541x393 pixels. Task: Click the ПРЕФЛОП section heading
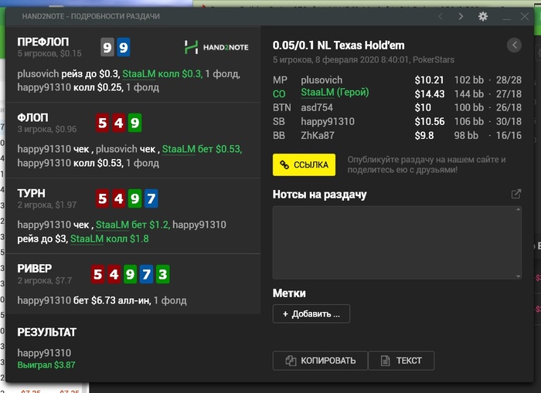43,42
